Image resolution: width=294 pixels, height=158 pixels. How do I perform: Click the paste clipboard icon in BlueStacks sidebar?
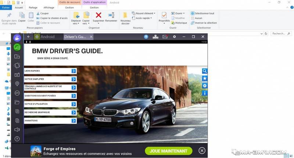(x=17, y=120)
